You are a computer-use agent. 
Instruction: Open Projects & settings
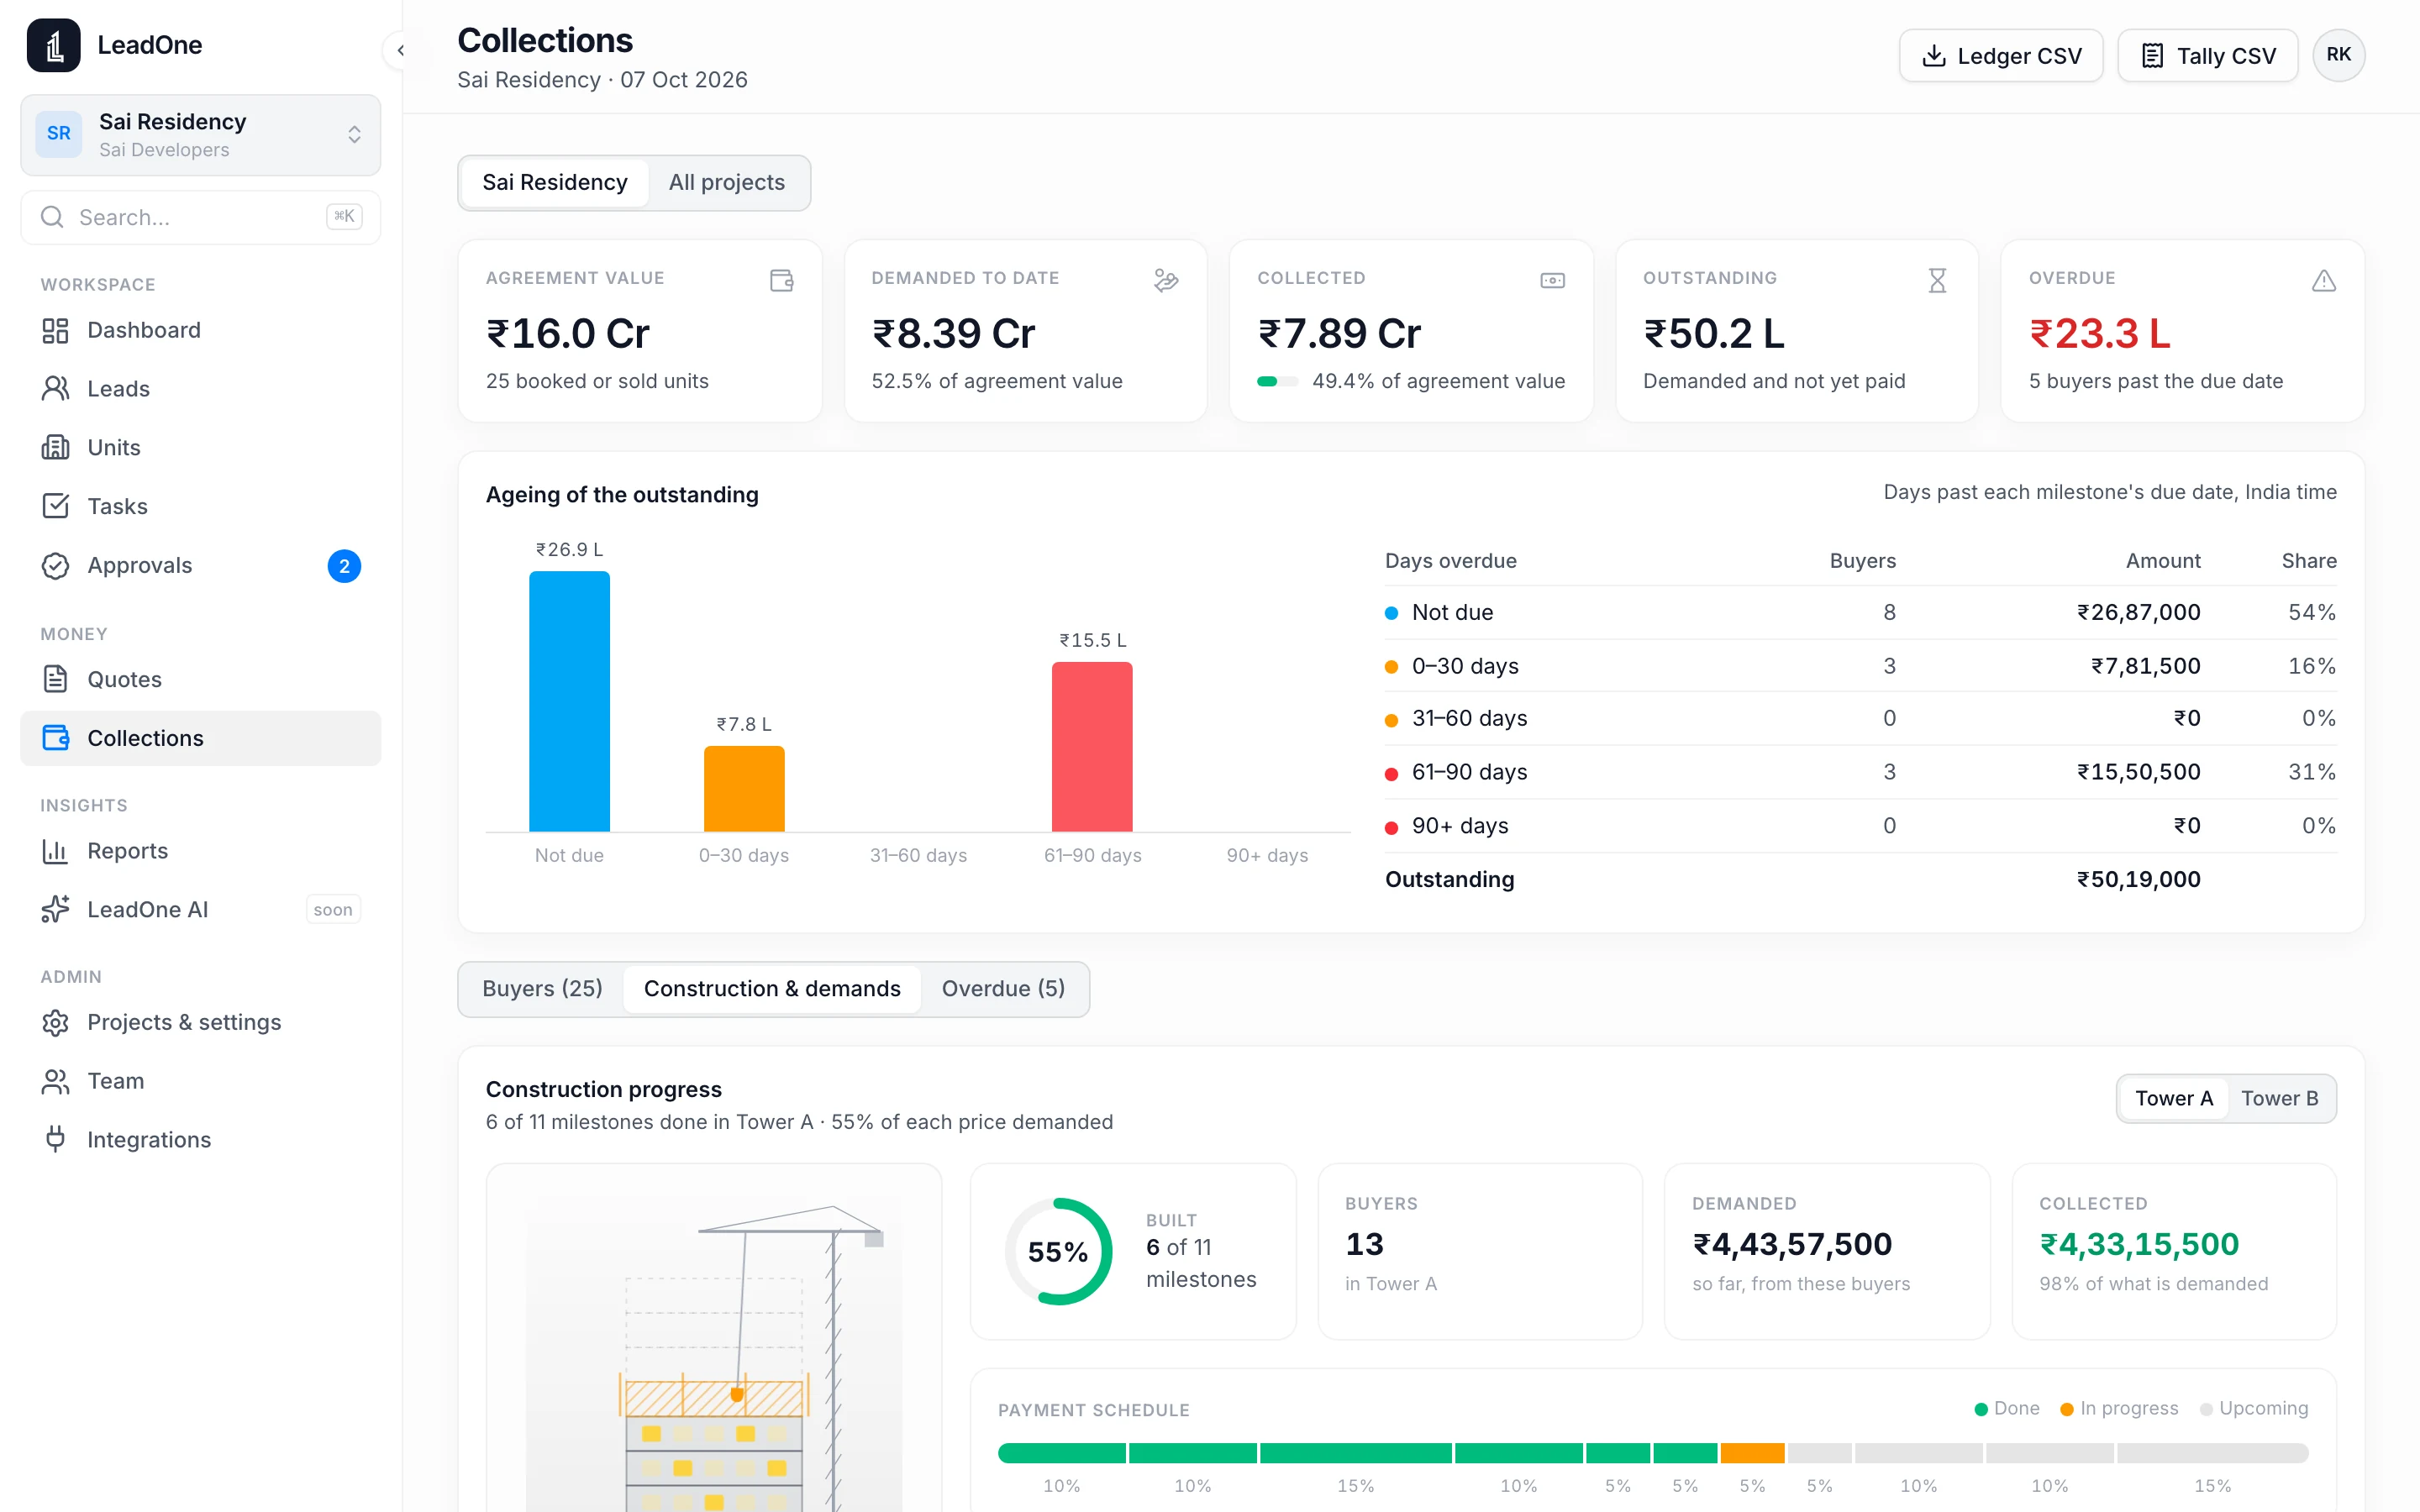point(200,1022)
